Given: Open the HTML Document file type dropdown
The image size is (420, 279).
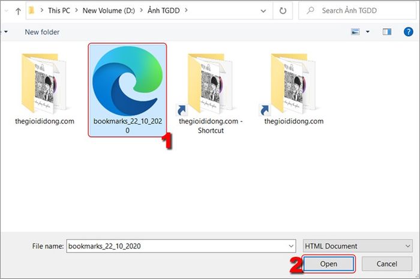Looking at the screenshot, I should [x=358, y=246].
